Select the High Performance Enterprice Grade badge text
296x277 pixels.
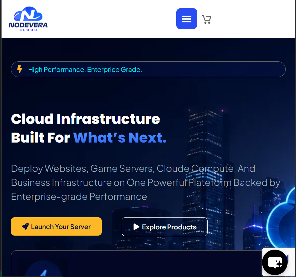tap(85, 69)
